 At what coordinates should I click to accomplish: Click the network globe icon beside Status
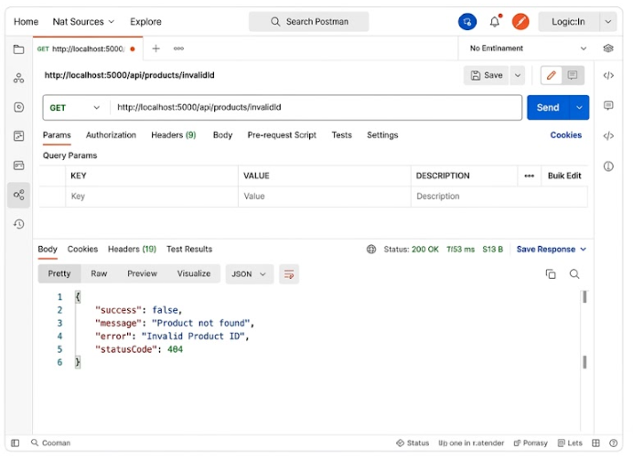371,250
